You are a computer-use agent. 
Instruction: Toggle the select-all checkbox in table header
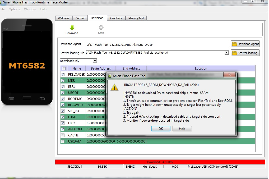click(x=63, y=68)
